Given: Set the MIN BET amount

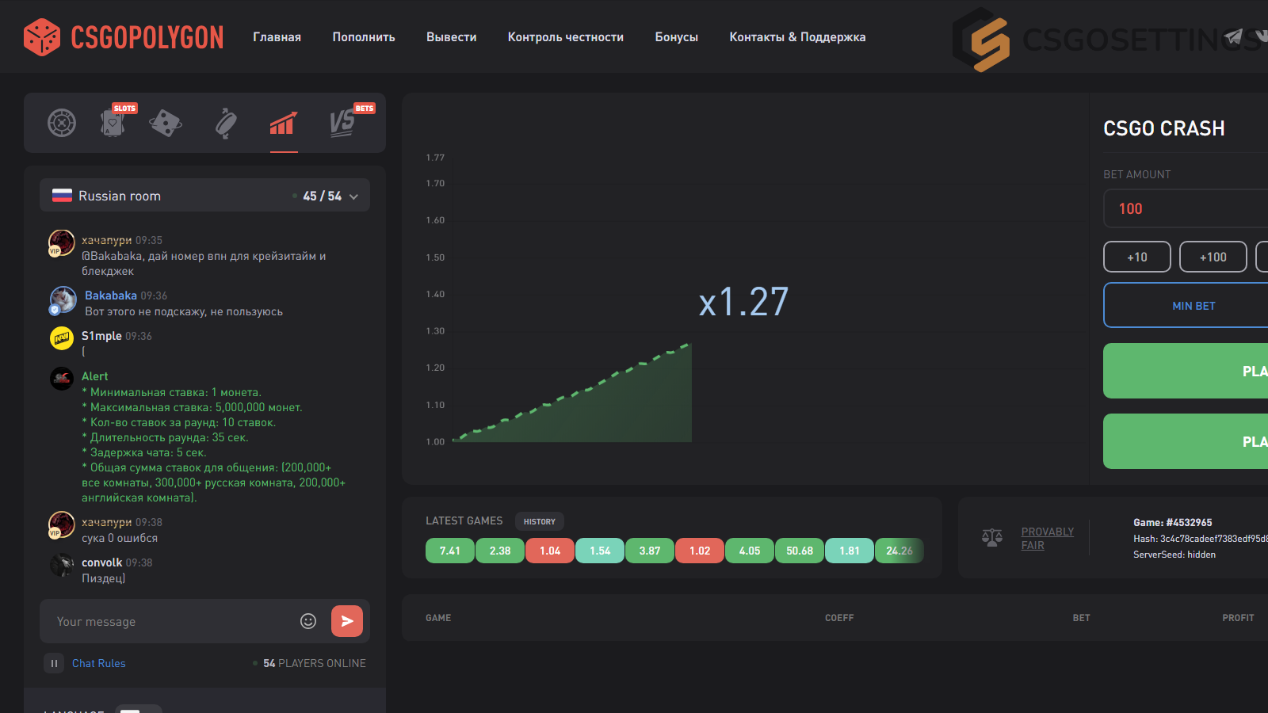Looking at the screenshot, I should coord(1194,306).
